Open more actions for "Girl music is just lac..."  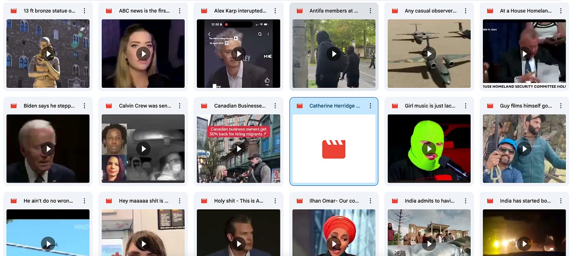466,106
